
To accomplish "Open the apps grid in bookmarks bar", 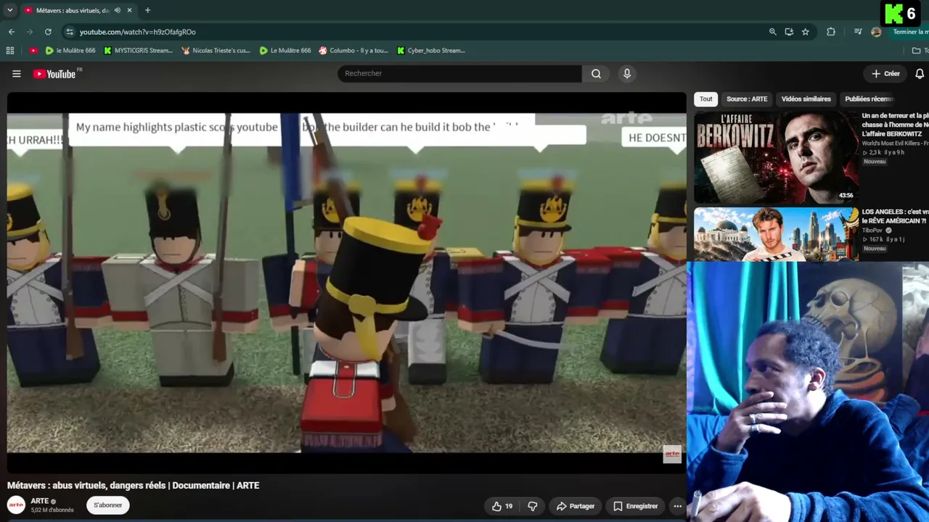I will [x=10, y=51].
